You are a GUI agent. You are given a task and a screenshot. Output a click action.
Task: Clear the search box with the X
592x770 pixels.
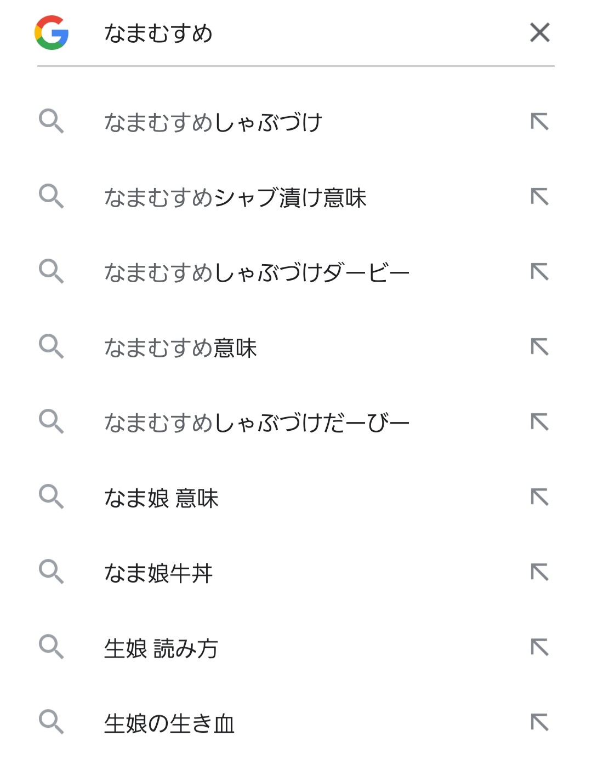point(539,33)
